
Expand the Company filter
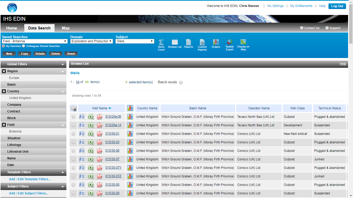33,105
